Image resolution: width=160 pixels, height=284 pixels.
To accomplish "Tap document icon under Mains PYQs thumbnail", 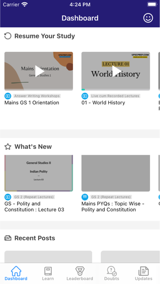I will point(85,197).
